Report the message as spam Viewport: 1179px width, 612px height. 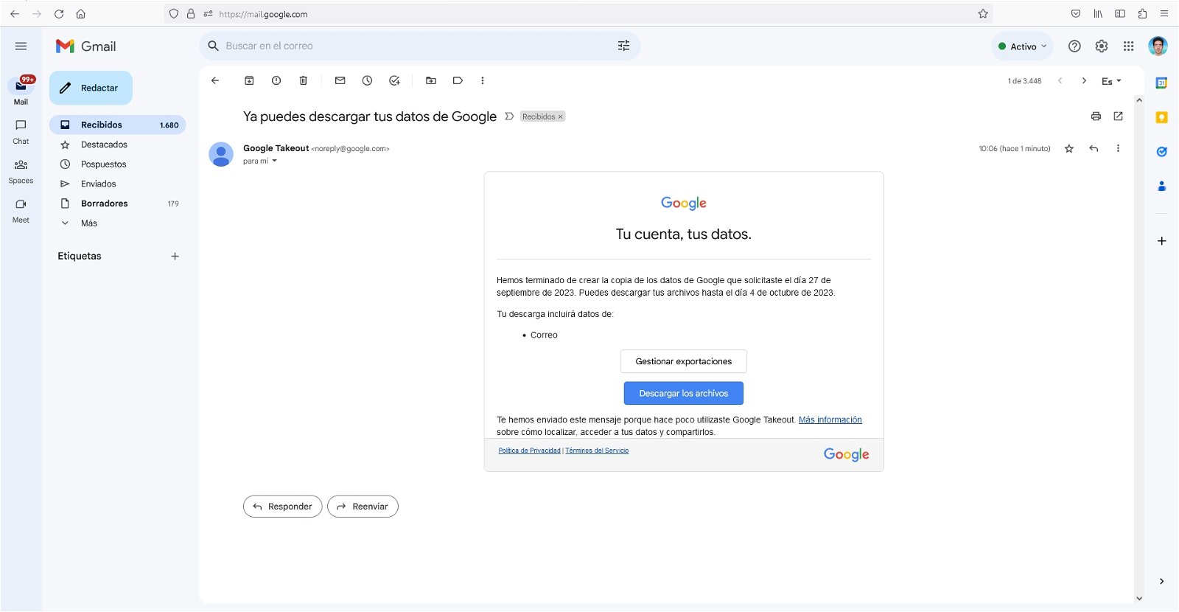tap(276, 80)
